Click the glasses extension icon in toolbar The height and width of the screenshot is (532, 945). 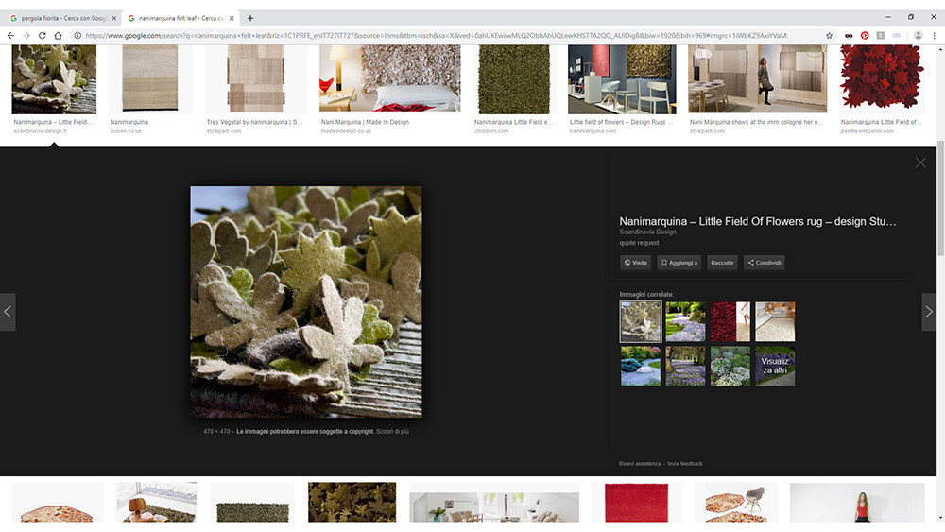click(849, 36)
